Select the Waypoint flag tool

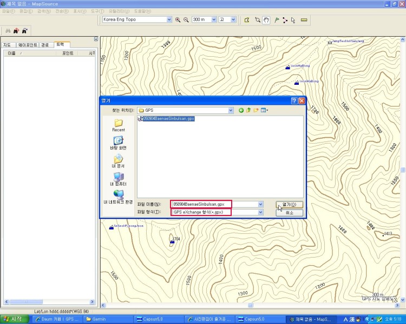277,20
